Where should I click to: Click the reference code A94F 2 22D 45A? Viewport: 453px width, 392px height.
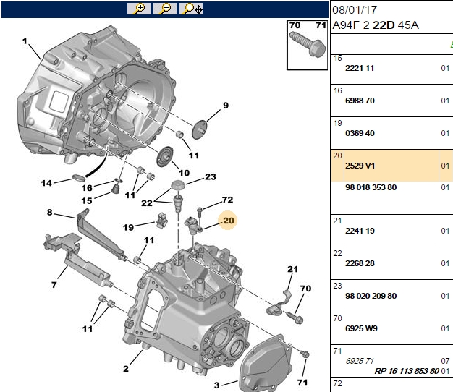[x=376, y=25]
